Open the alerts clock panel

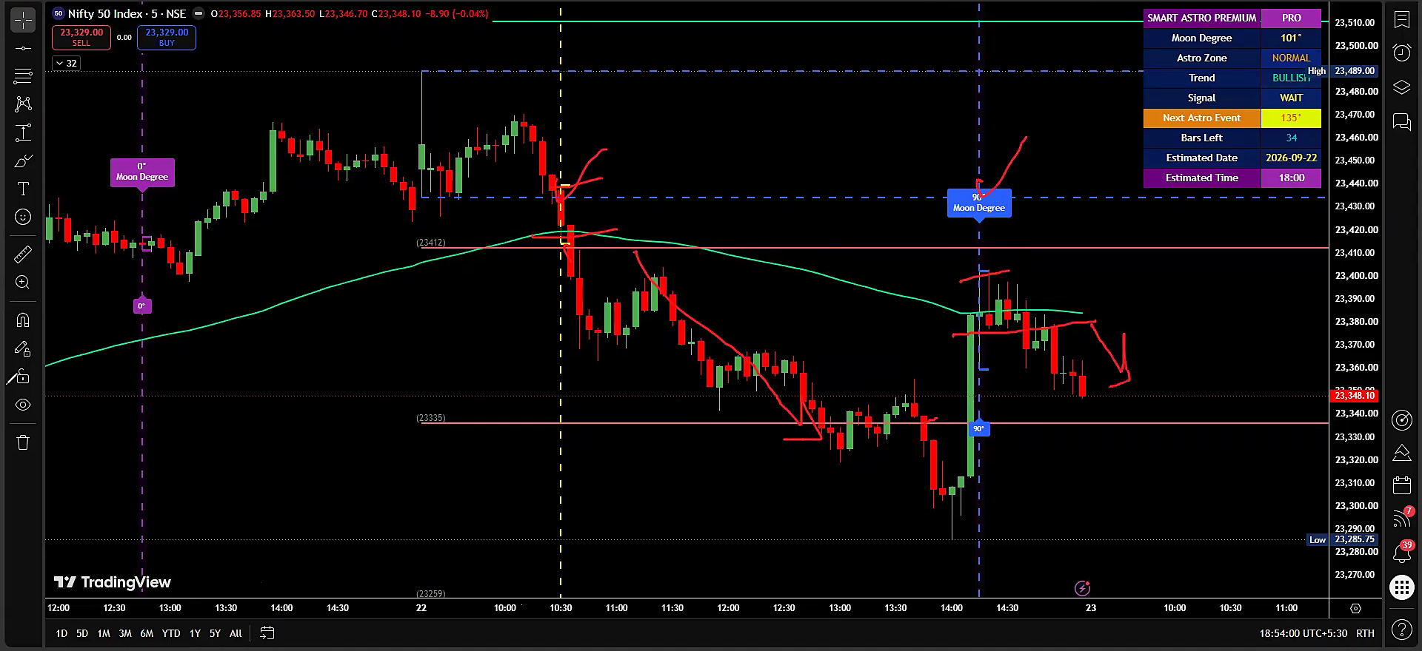pyautogui.click(x=1401, y=53)
